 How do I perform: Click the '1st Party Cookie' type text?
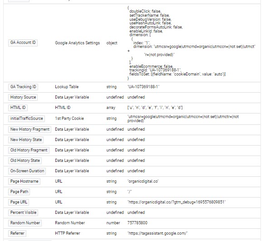69,118
